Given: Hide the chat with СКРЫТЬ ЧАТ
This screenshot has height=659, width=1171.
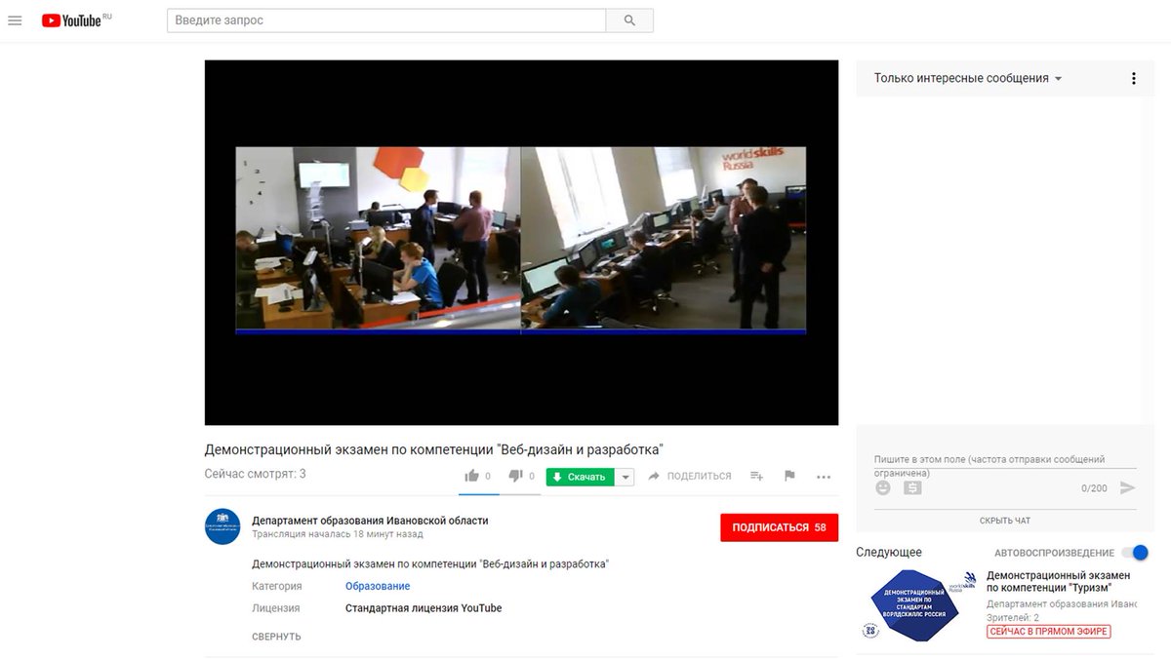Looking at the screenshot, I should point(1005,521).
